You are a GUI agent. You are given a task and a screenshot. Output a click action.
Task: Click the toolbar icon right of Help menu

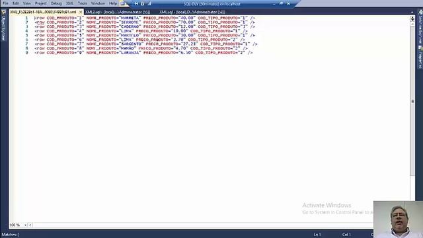click(122, 3)
